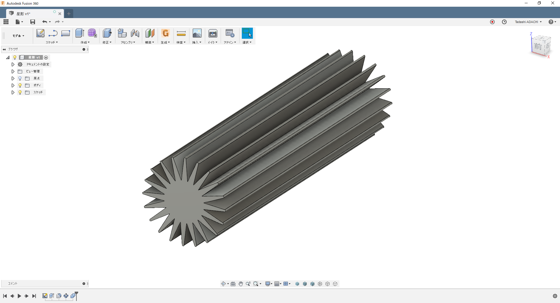Click the Create Sketch icon
The height and width of the screenshot is (303, 560).
(40, 33)
